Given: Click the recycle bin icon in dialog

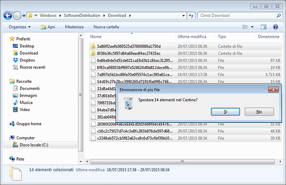Looking at the screenshot, I should (129, 104).
